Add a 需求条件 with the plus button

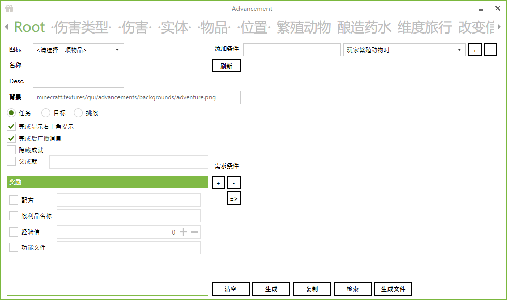click(x=218, y=182)
